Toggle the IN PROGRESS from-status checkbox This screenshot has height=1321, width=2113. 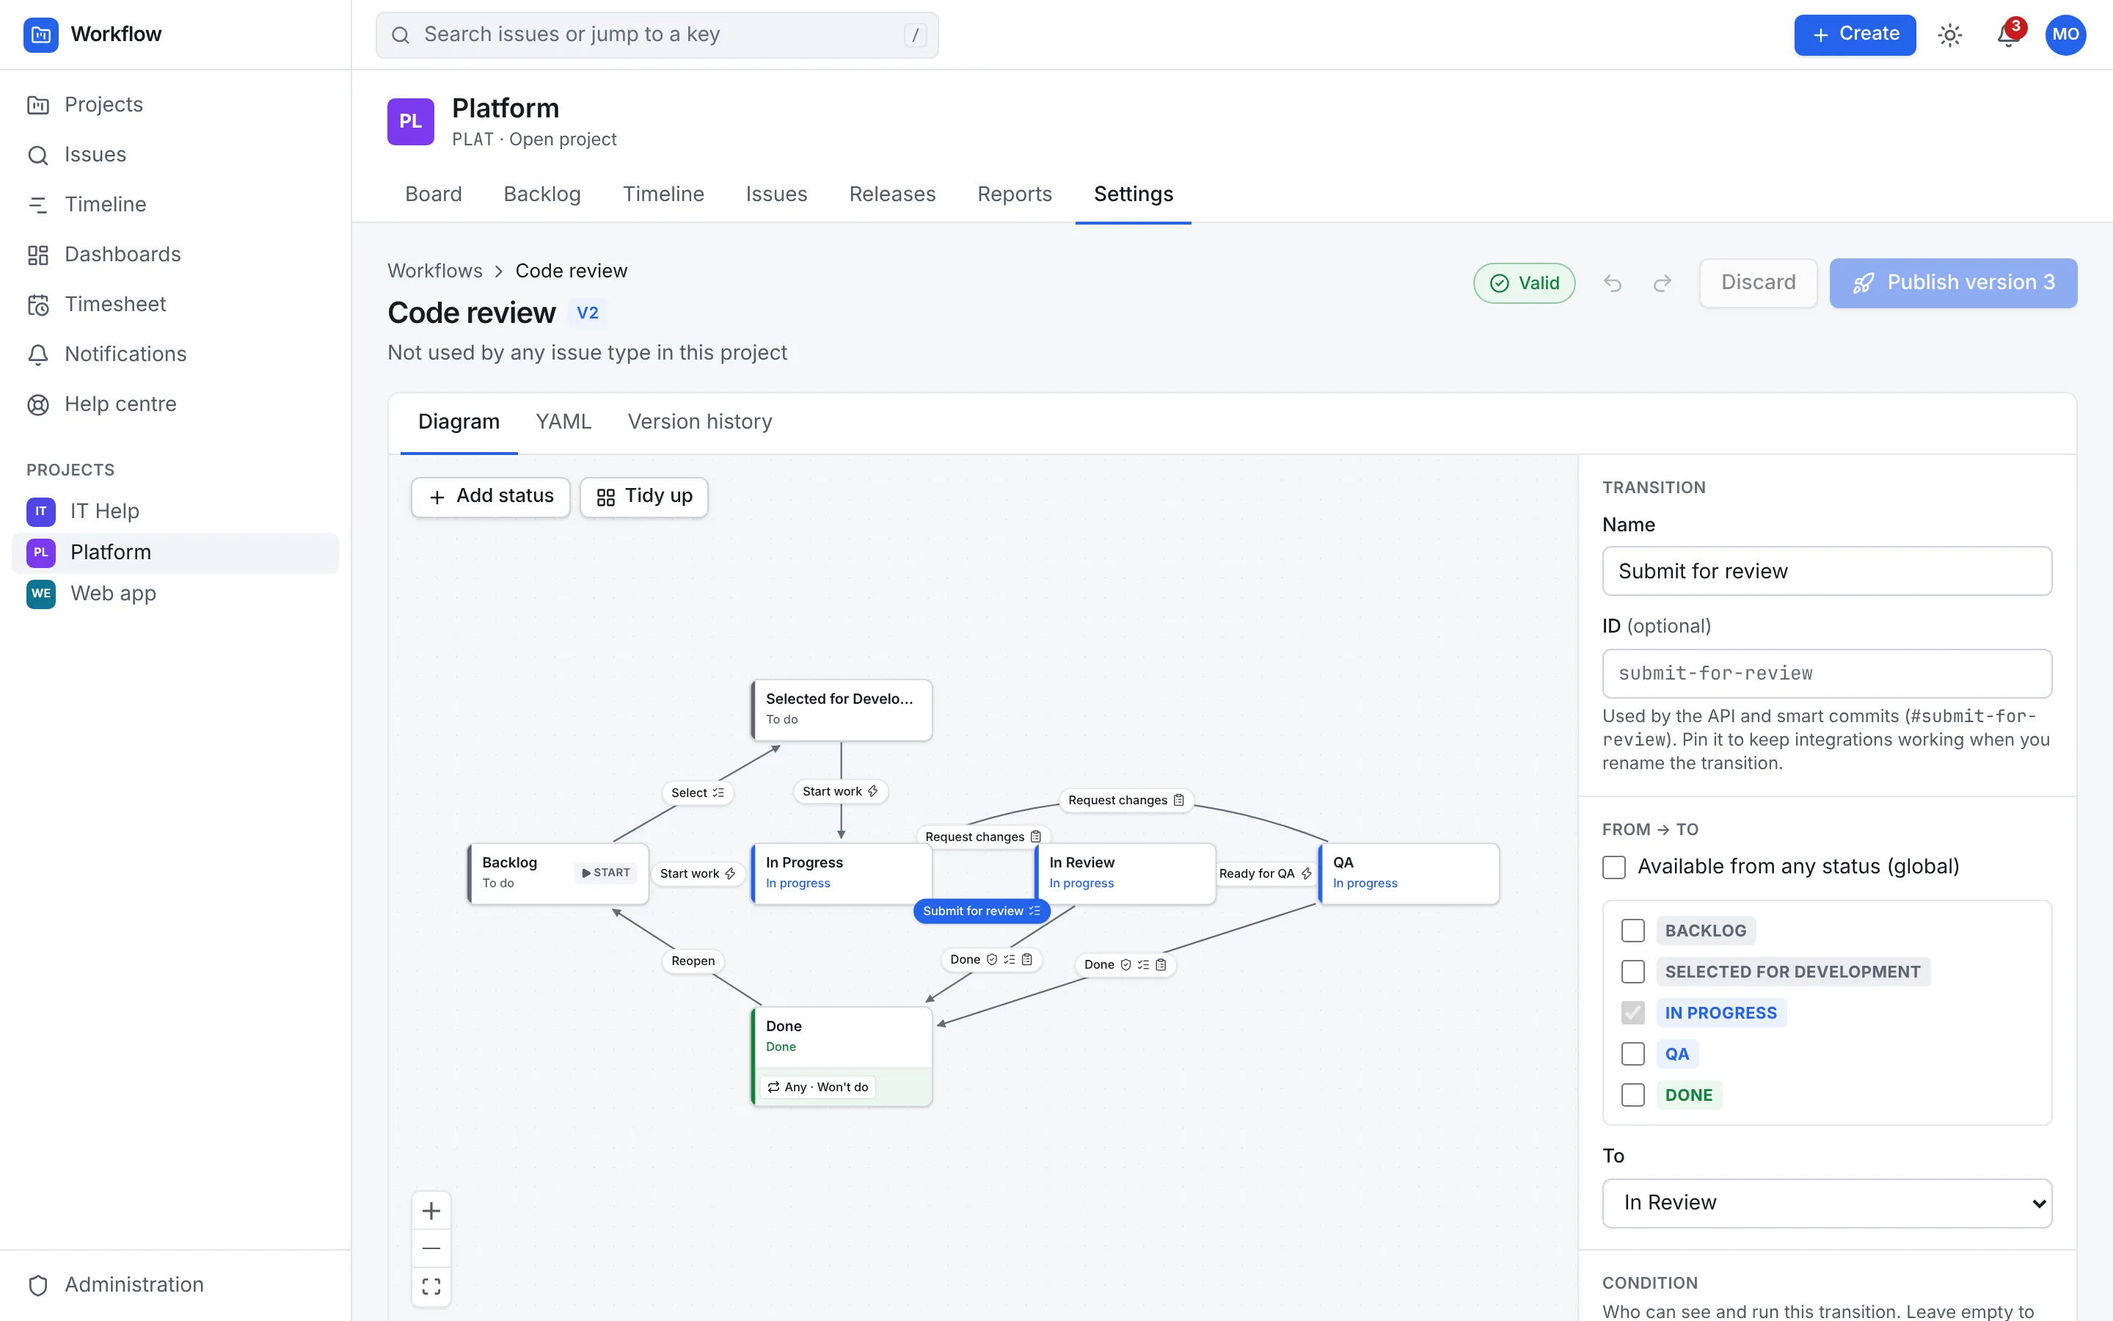pyautogui.click(x=1632, y=1013)
